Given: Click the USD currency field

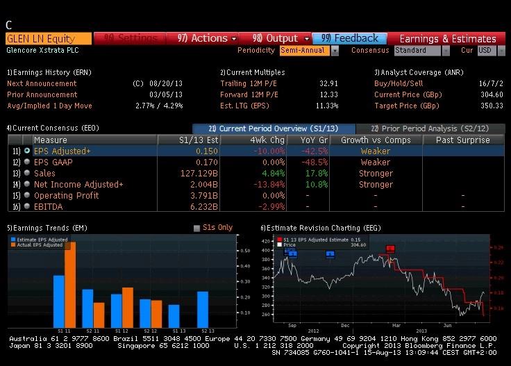Looking at the screenshot, I should (x=487, y=51).
